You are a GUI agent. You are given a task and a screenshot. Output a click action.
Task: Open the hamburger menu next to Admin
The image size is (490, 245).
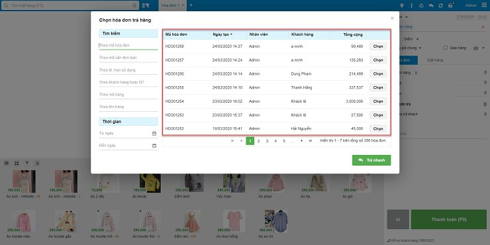click(484, 5)
